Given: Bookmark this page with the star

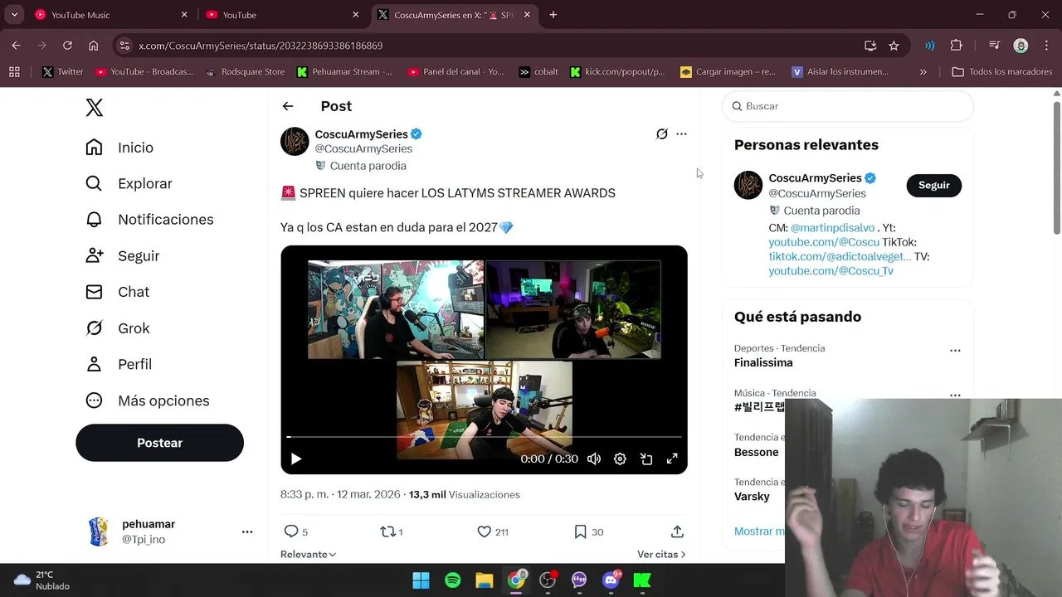Looking at the screenshot, I should coord(894,46).
